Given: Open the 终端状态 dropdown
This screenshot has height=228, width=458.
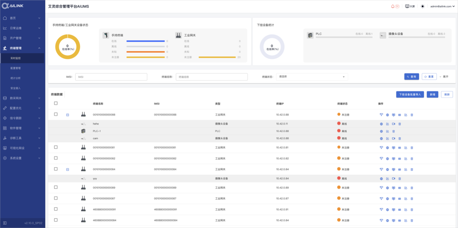Looking at the screenshot, I should (x=312, y=77).
